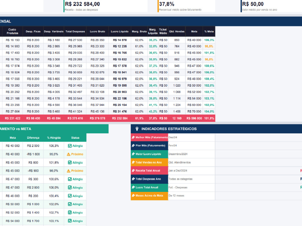This screenshot has height=226, width=302.
Task: Click the pin icon for Total Vendas no Ano
Action: coord(133,162)
